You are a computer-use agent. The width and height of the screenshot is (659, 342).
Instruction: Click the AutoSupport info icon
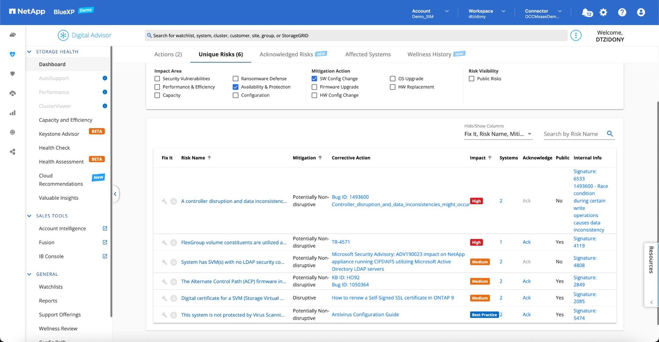[x=105, y=78]
